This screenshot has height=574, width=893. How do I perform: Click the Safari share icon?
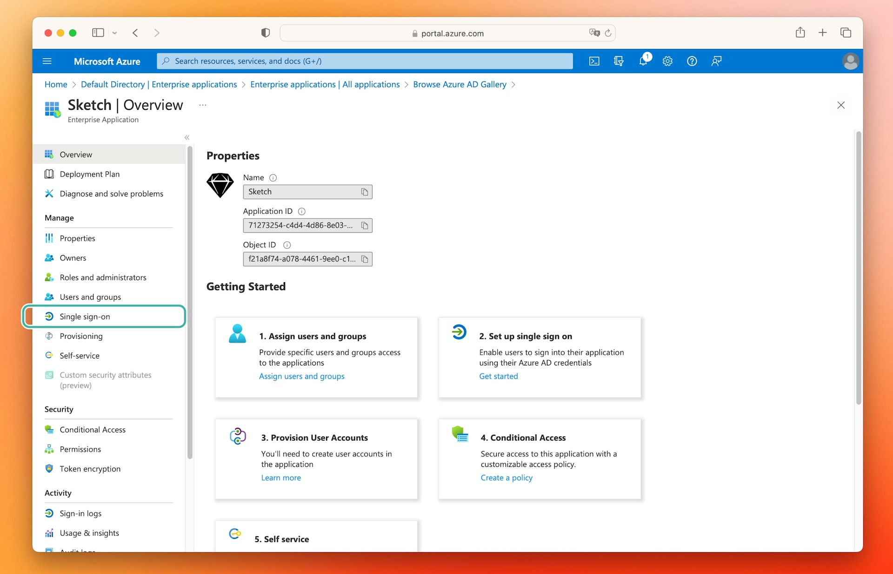[800, 32]
